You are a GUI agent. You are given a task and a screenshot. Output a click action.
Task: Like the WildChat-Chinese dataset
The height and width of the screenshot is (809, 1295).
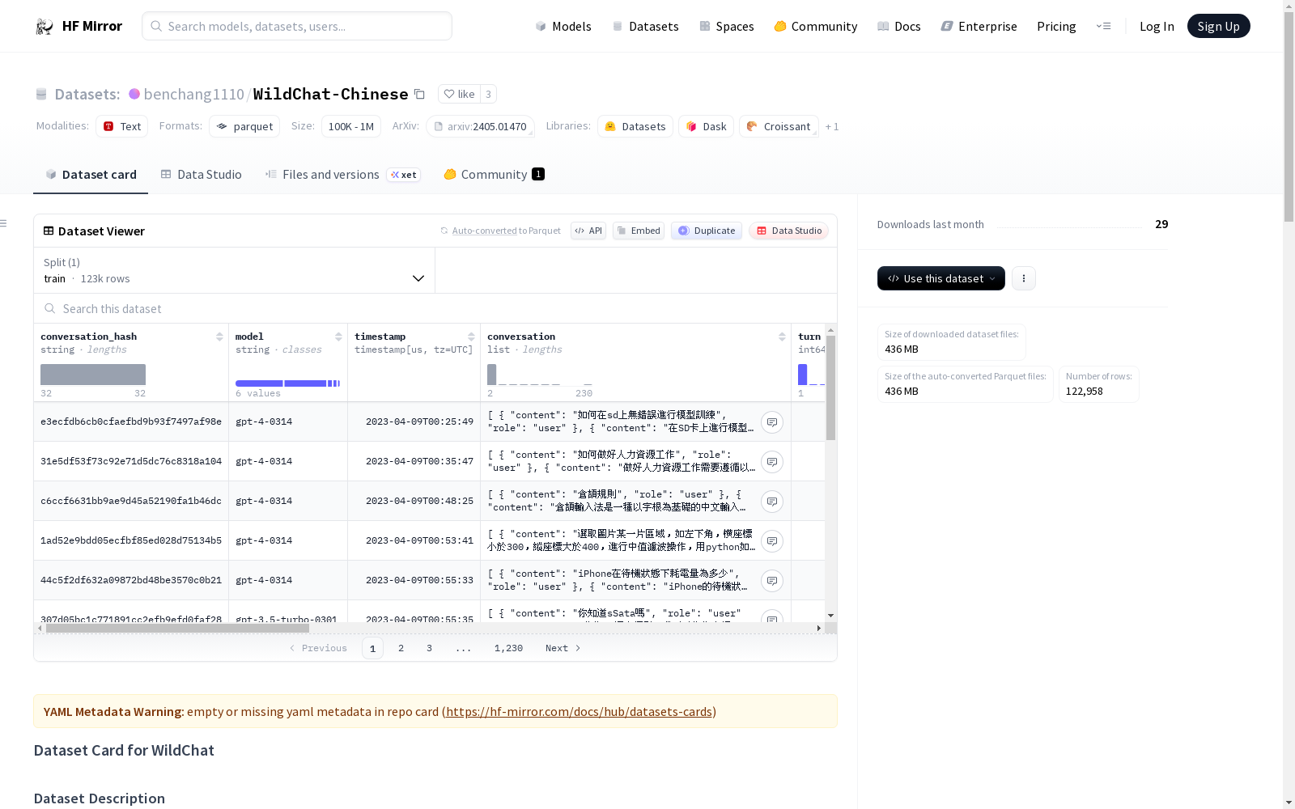[x=459, y=94]
